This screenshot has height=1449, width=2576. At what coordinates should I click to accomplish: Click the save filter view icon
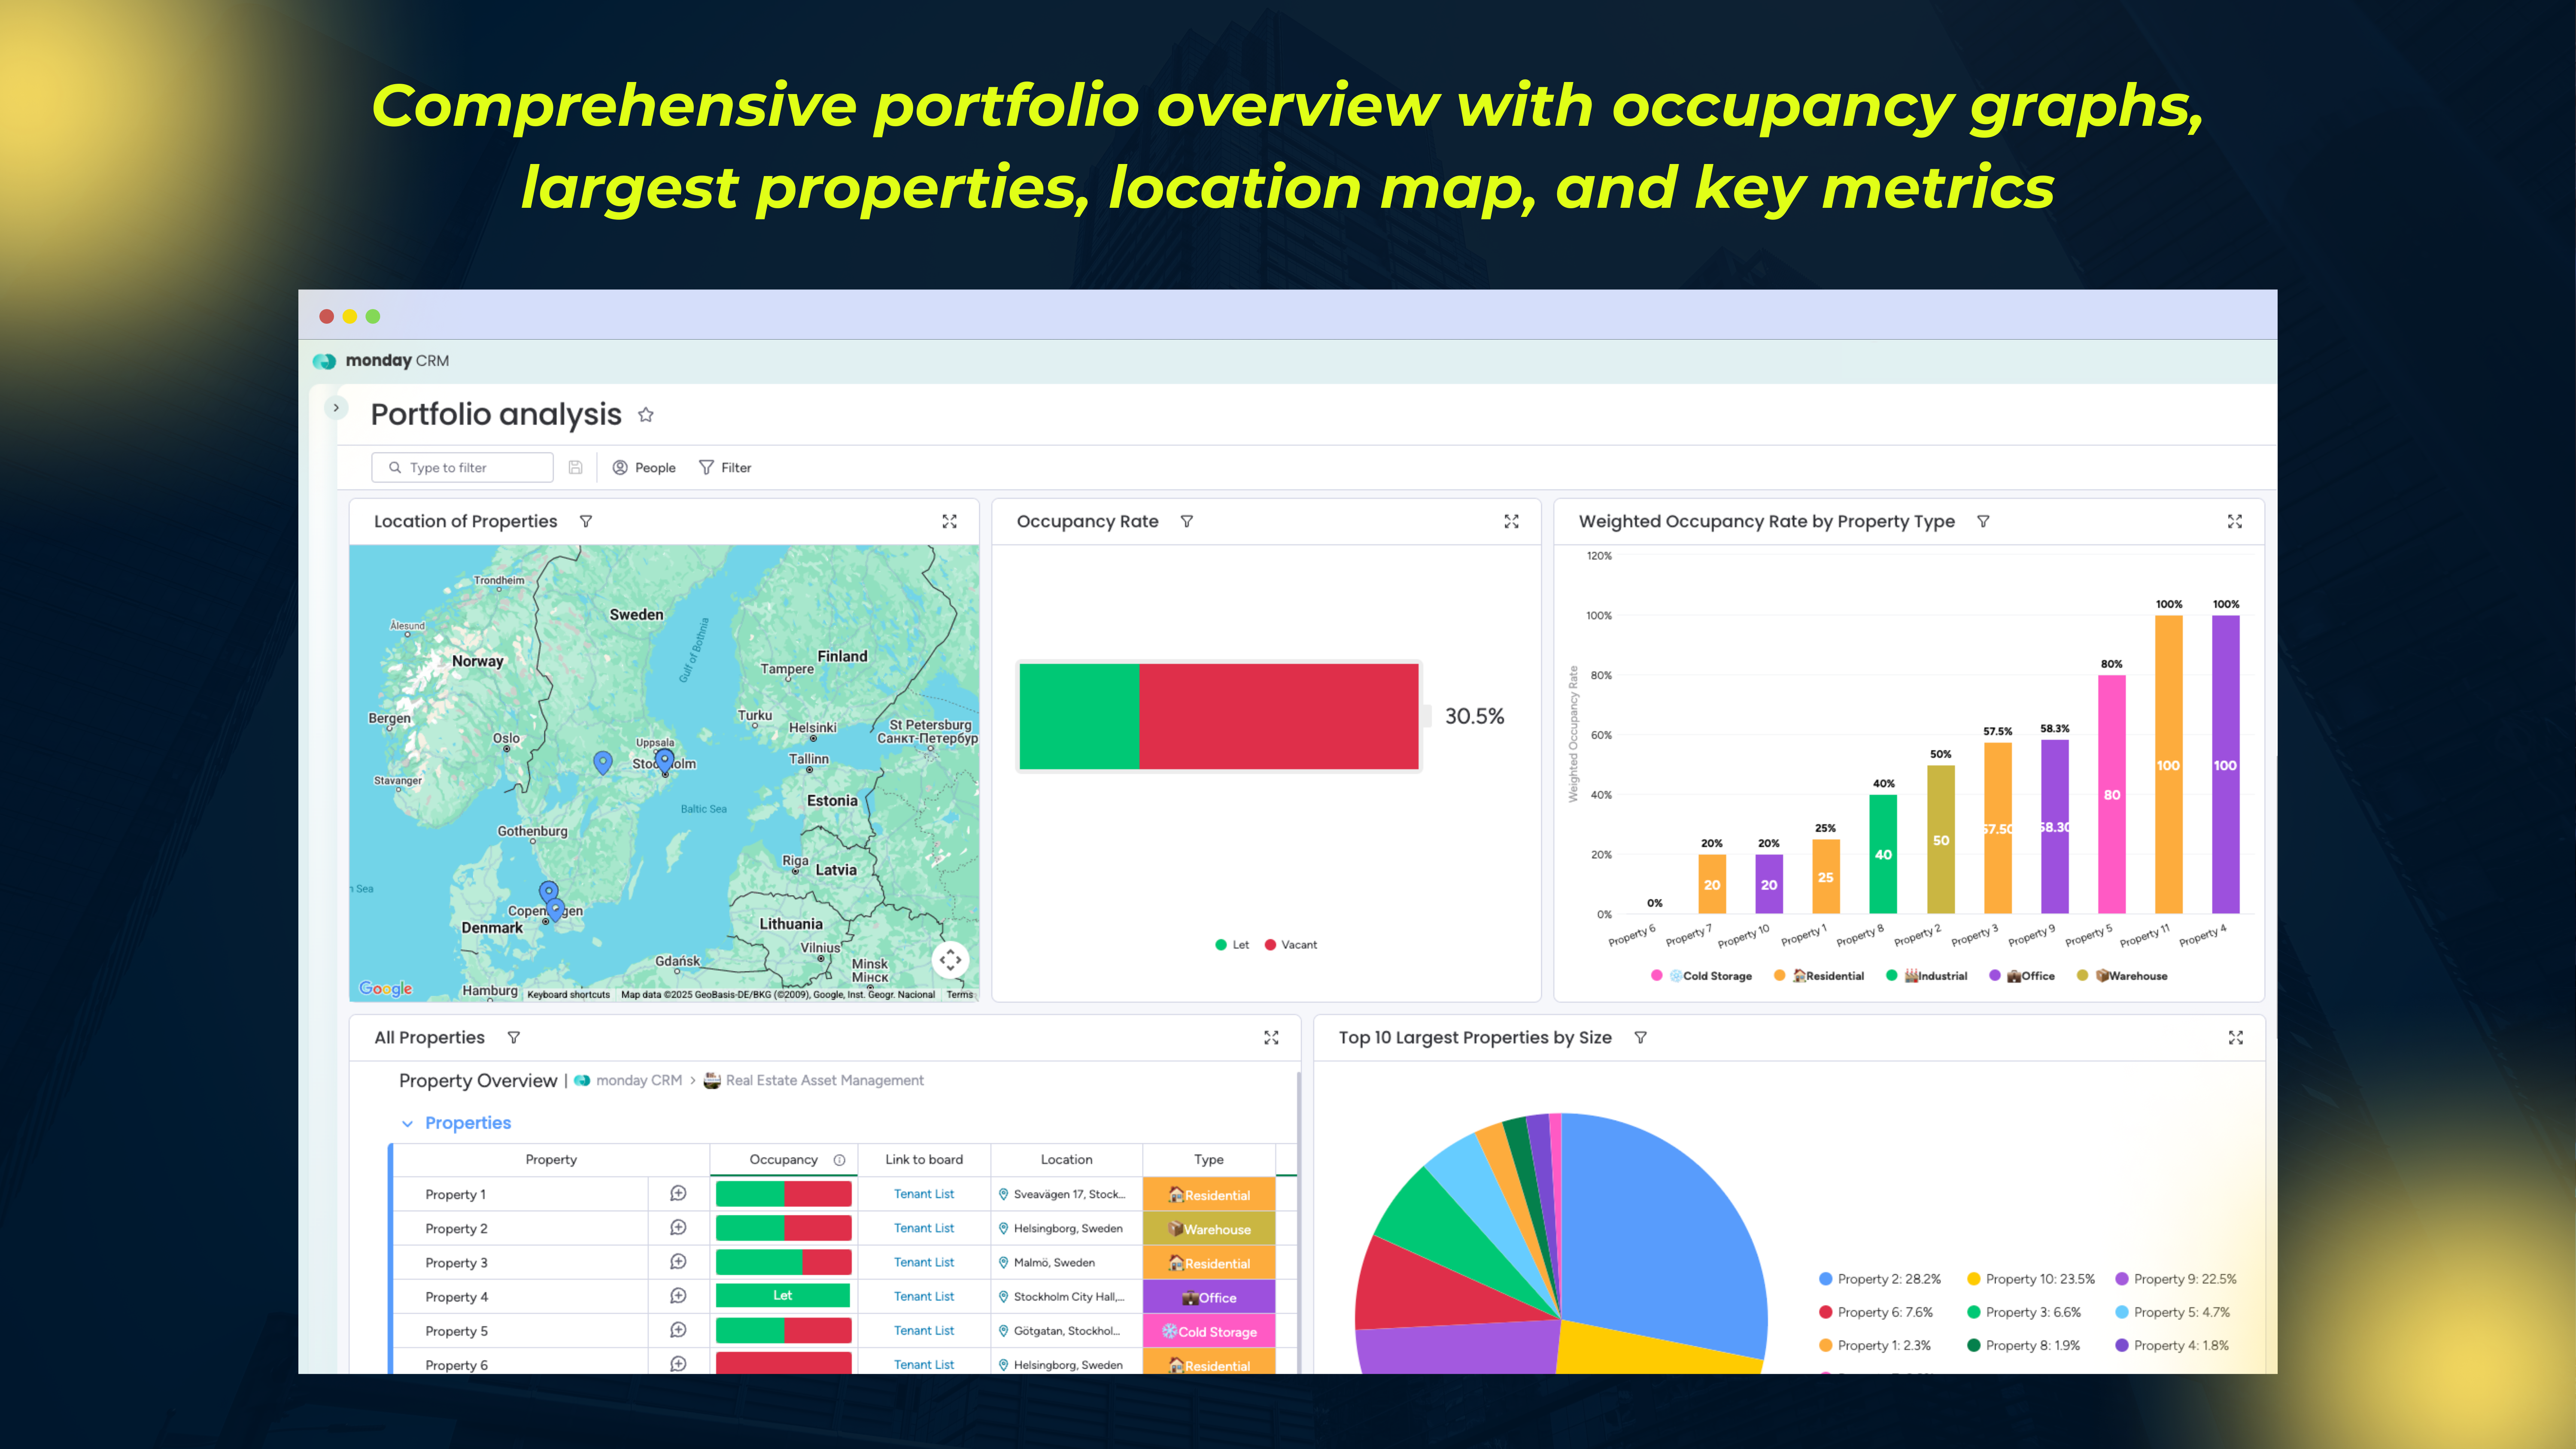(575, 467)
